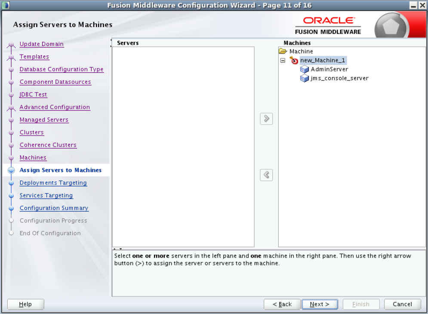This screenshot has height=314, width=428.
Task: Click the right arrow assign button
Action: click(266, 119)
